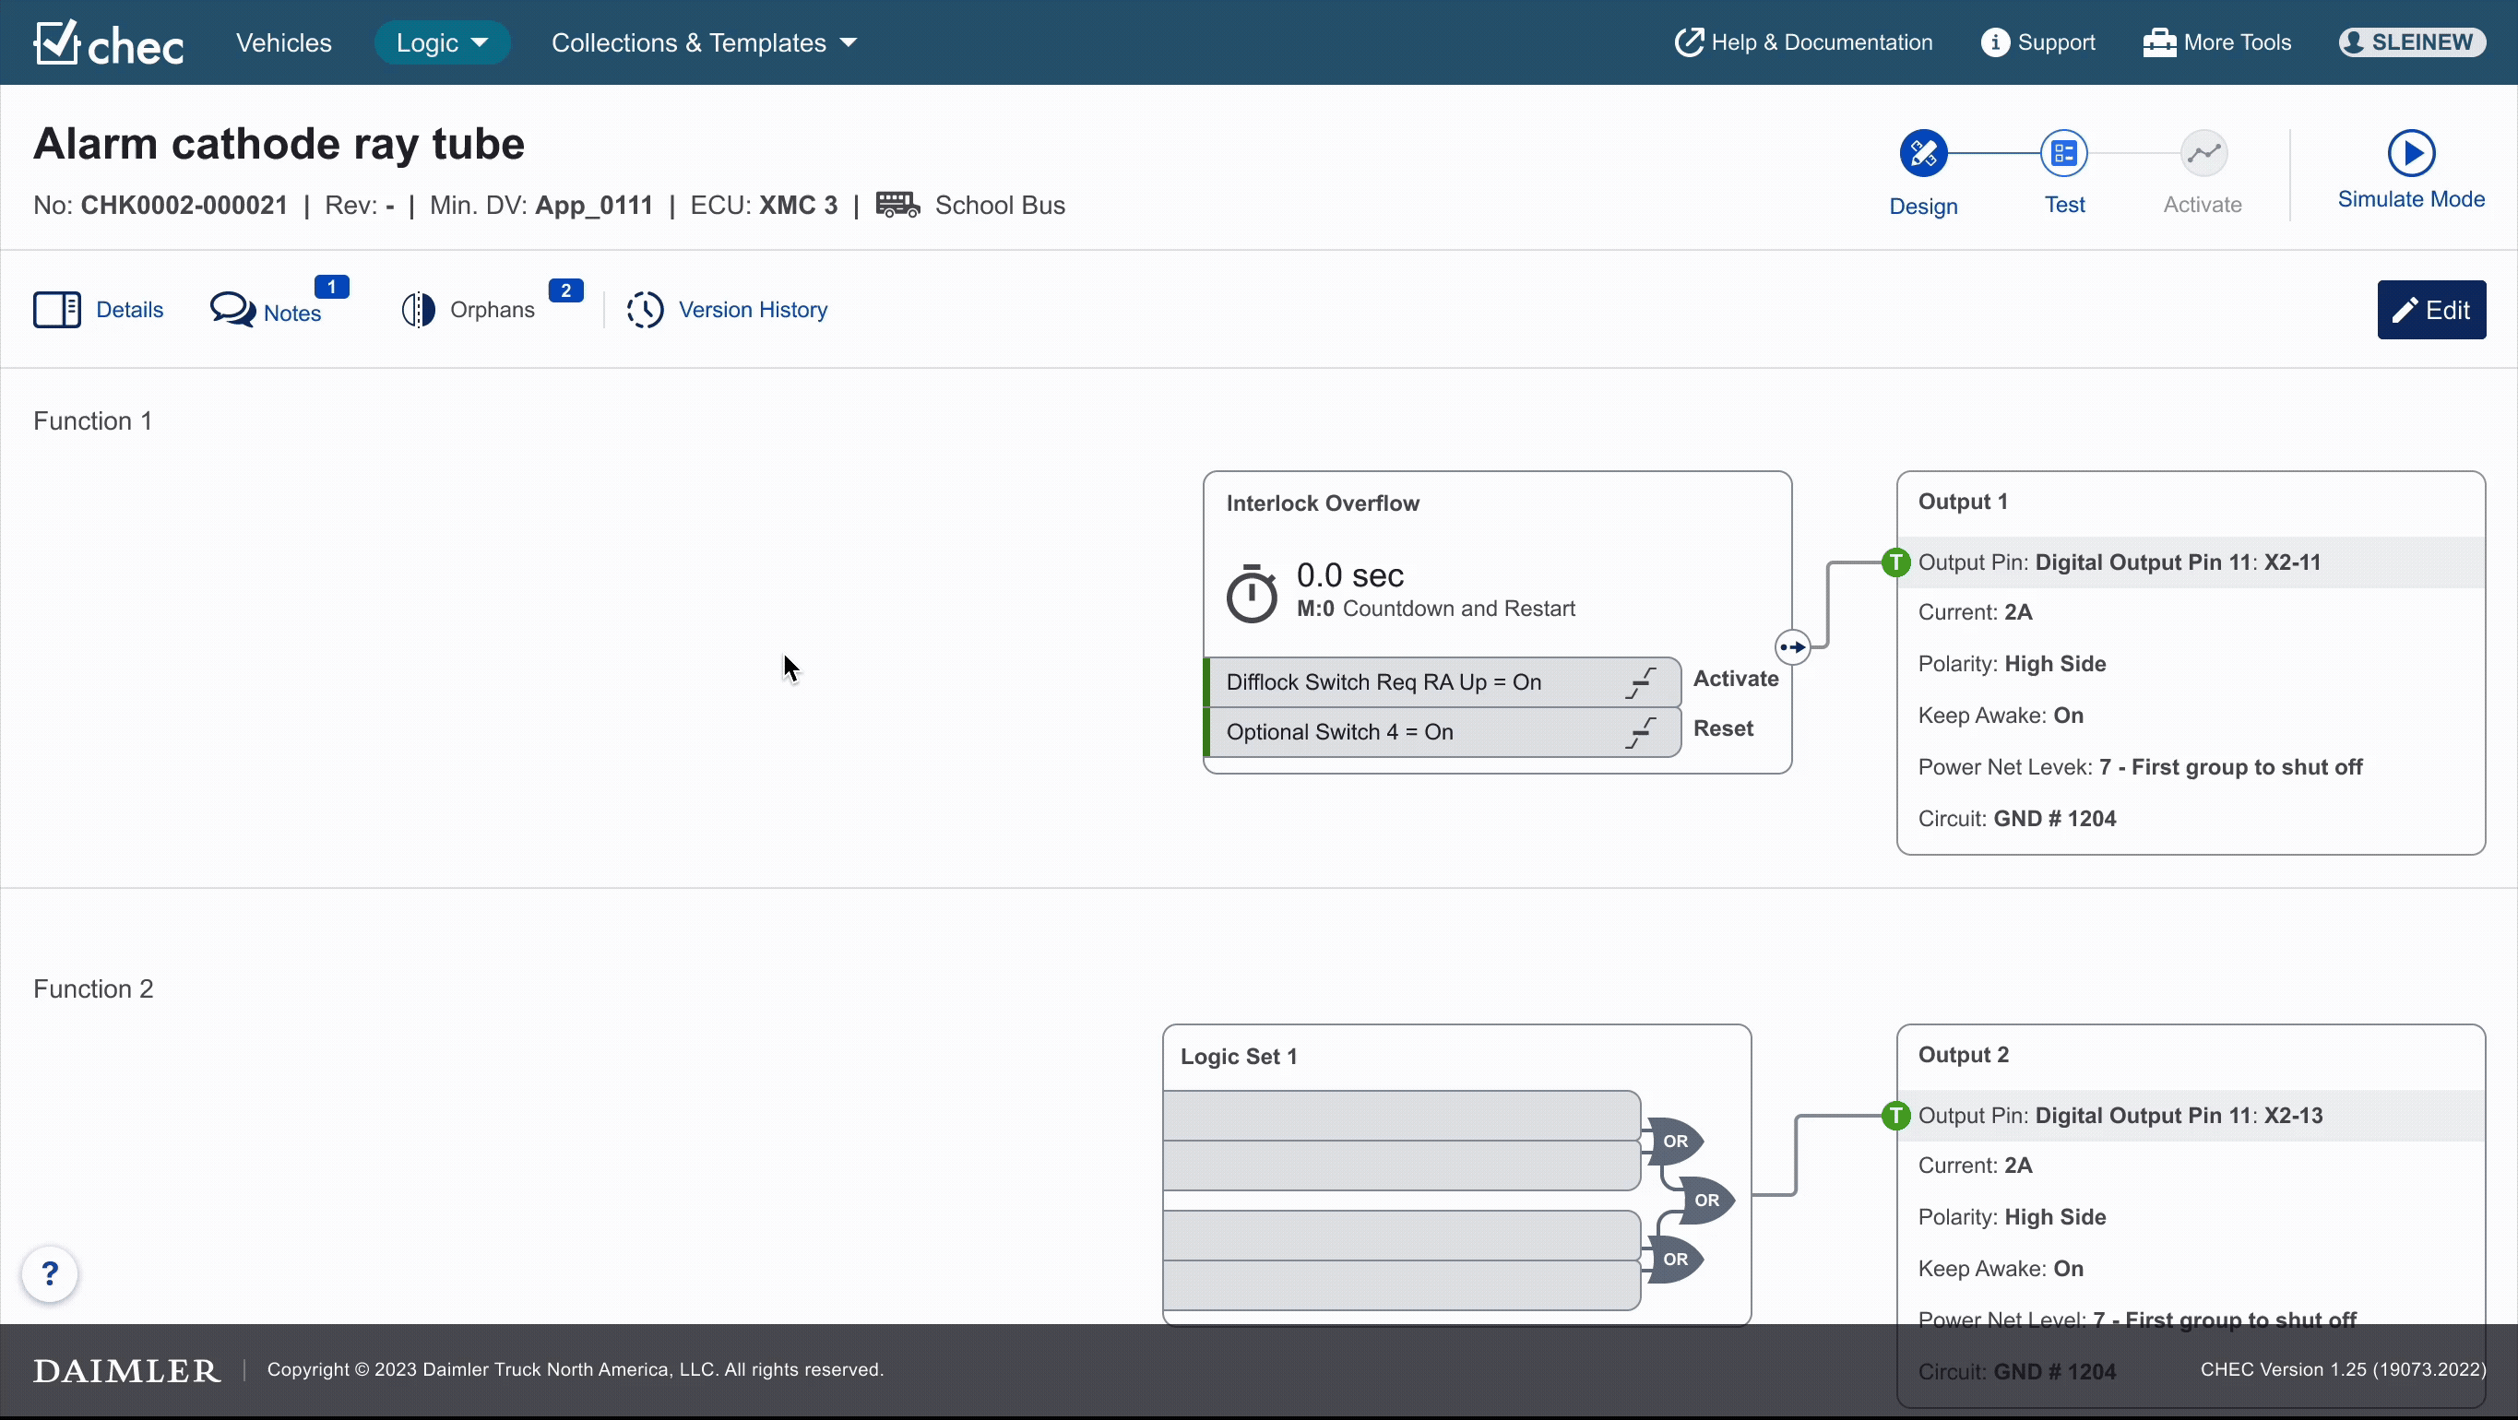Viewport: 2518px width, 1420px height.
Task: Open Version History clock icon
Action: (645, 310)
